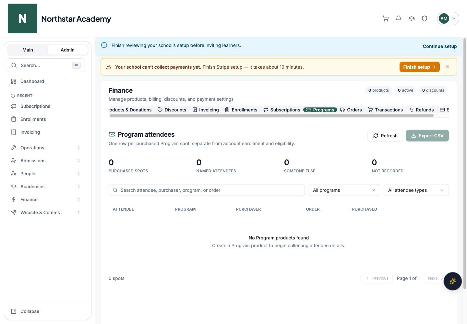The image size is (467, 324).
Task: Refresh the program attendees list
Action: pyautogui.click(x=385, y=136)
